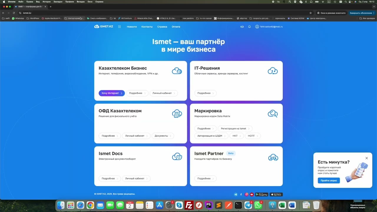Open the Контакты menu item
This screenshot has width=377, height=212.
pos(147,27)
